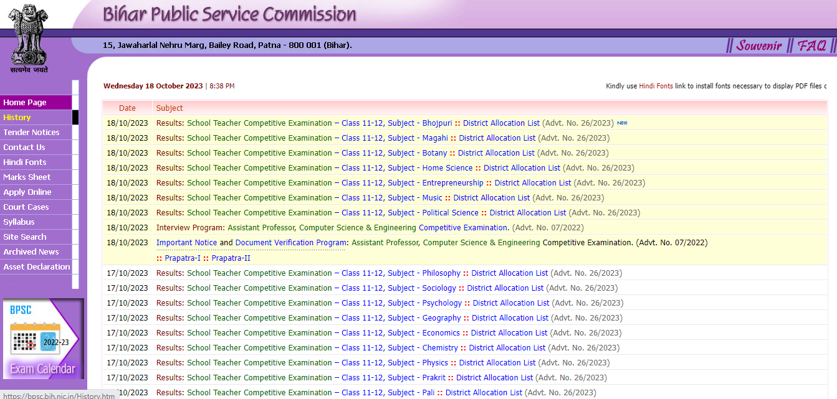
Task: Open District Allocation List for Botany
Action: coord(497,153)
